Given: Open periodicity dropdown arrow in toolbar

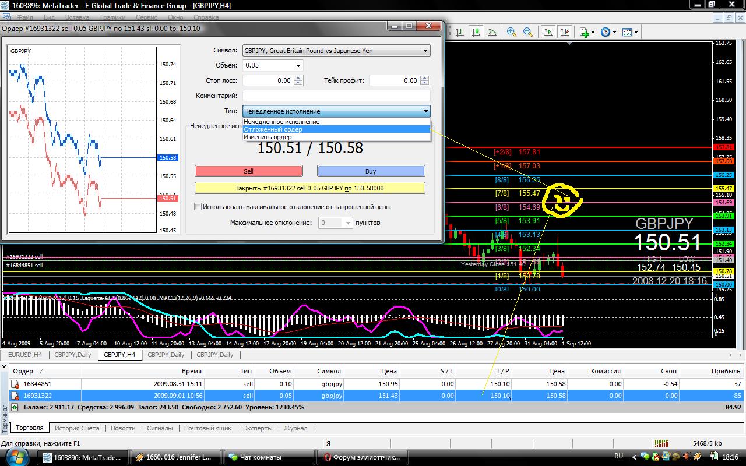Looking at the screenshot, I should click(x=614, y=33).
